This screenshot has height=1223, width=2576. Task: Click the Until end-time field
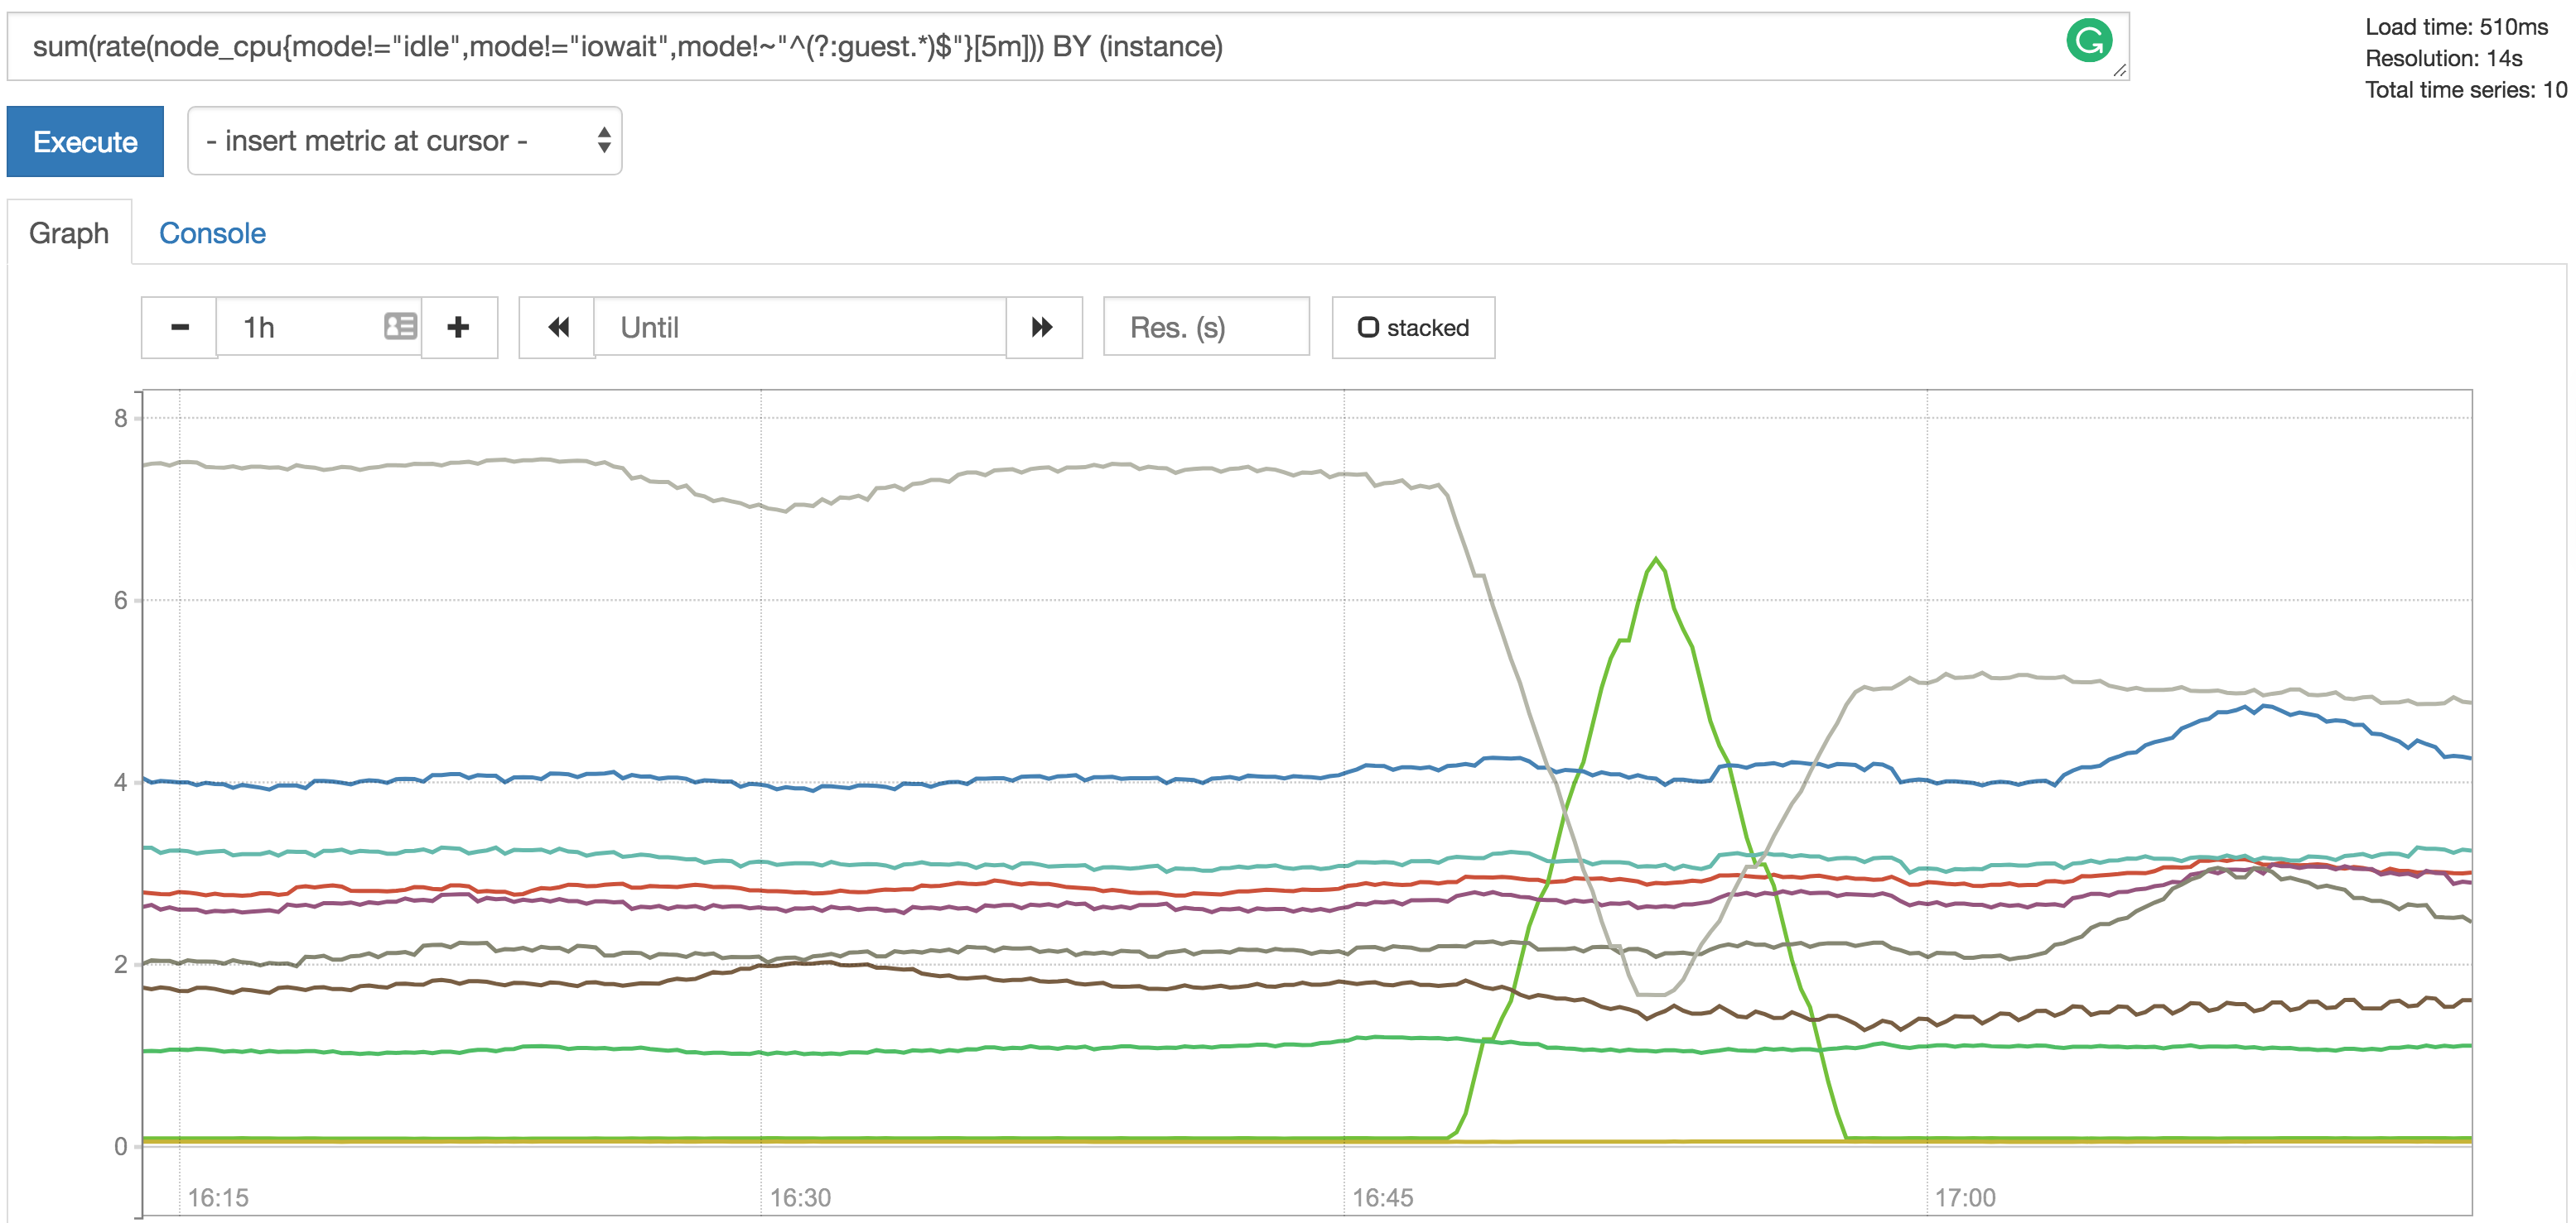click(800, 327)
